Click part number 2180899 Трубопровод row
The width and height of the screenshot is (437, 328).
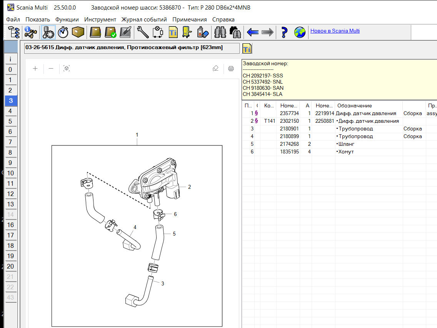[x=339, y=136]
